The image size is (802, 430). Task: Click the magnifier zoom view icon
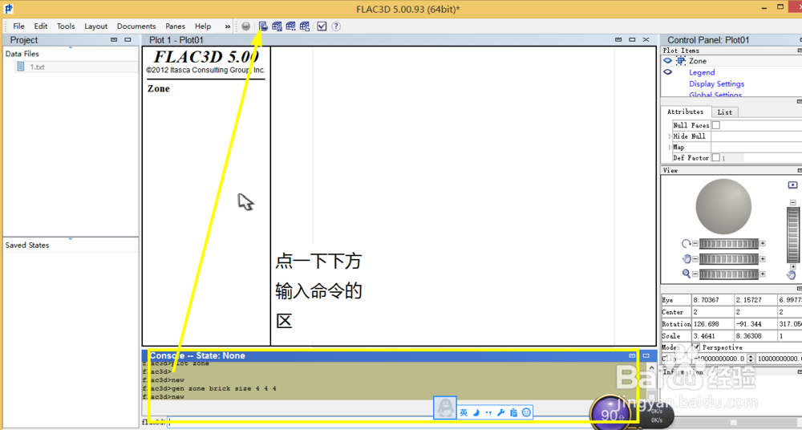coord(687,274)
